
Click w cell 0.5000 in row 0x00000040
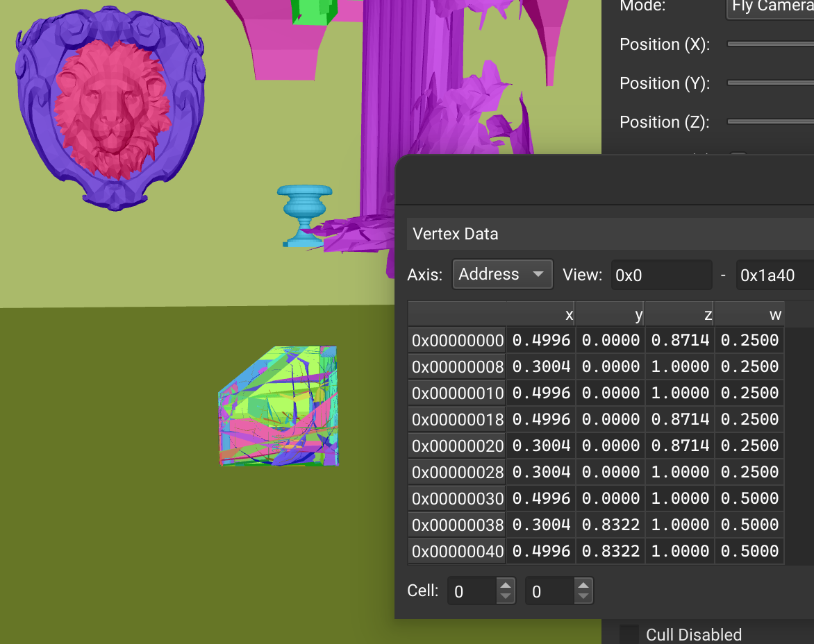(x=749, y=551)
